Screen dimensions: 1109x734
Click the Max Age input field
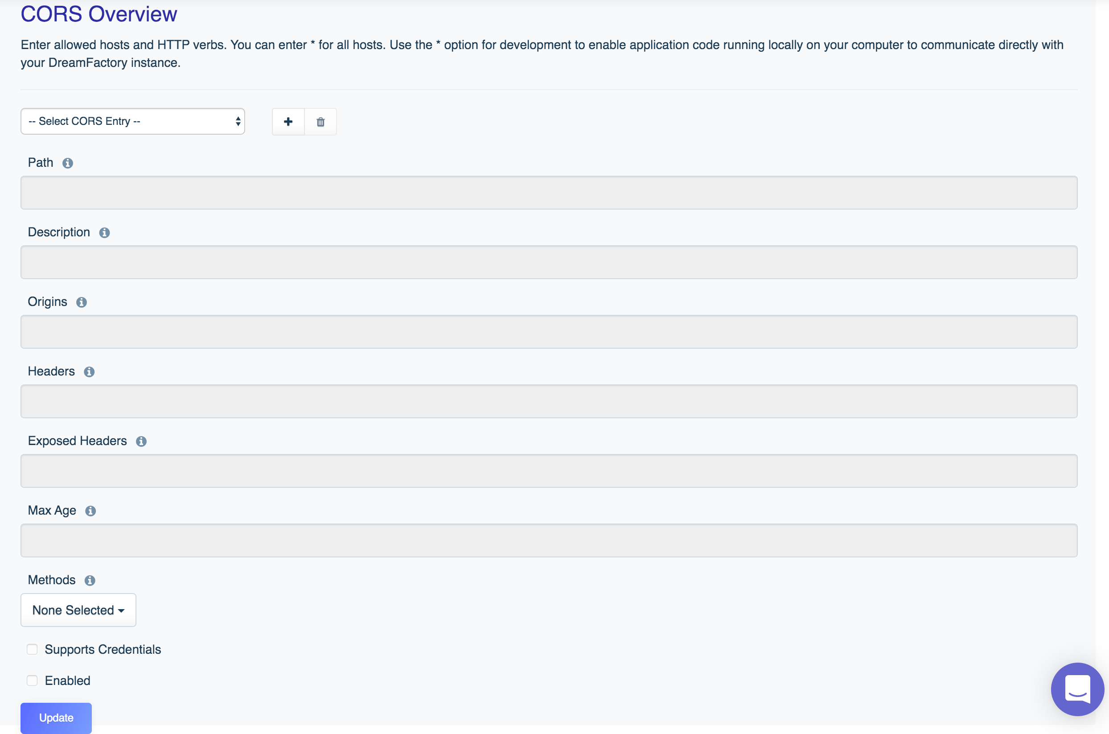549,540
